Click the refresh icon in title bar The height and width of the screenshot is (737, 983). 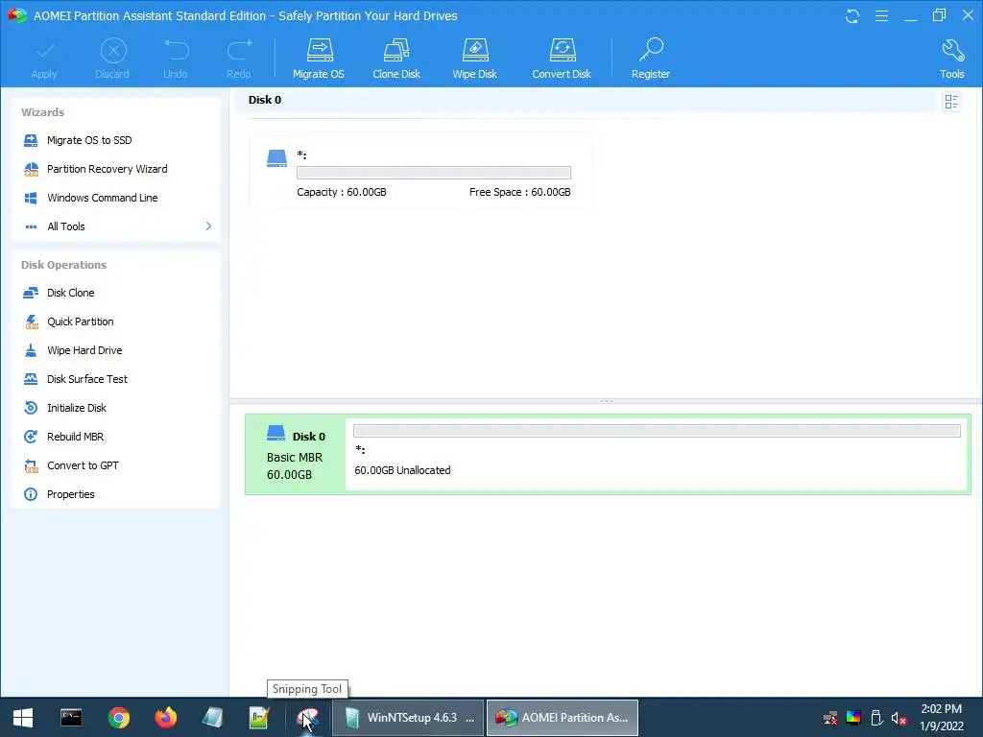pyautogui.click(x=852, y=15)
